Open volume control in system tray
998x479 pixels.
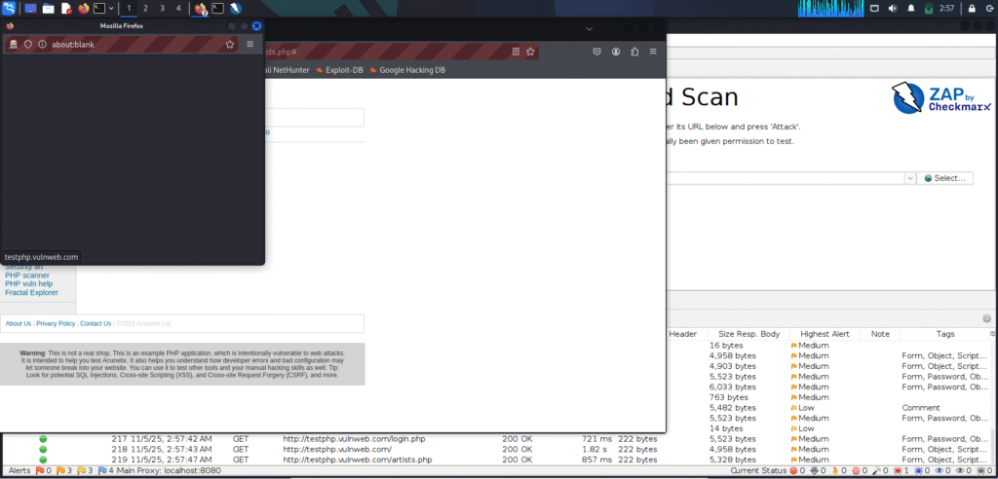tap(891, 8)
